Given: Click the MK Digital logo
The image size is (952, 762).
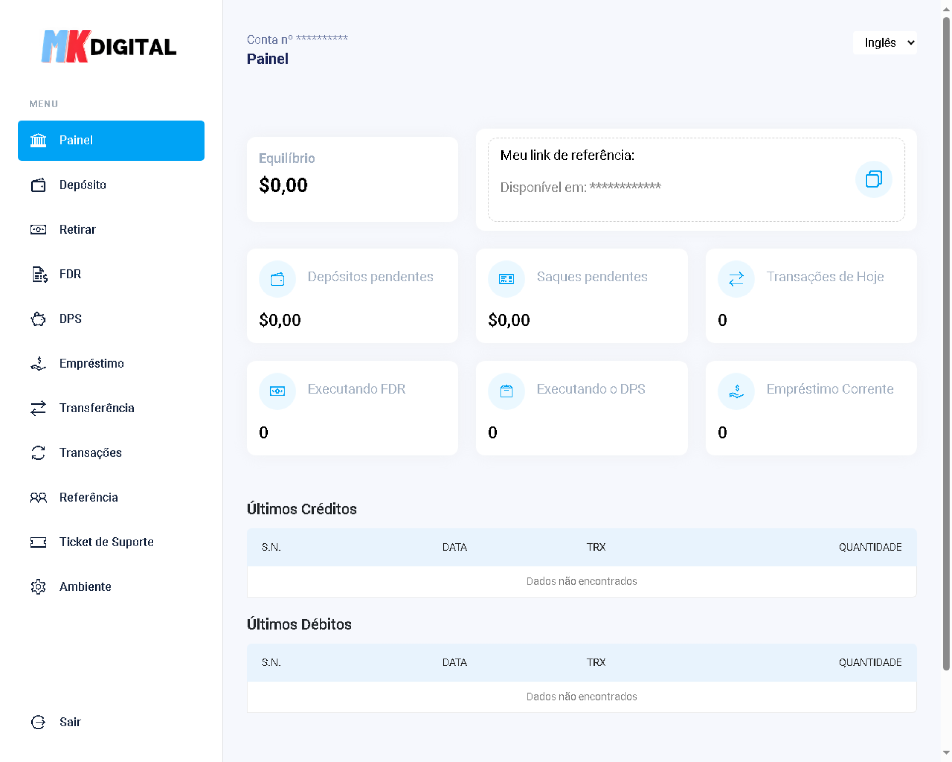Looking at the screenshot, I should pyautogui.click(x=109, y=46).
